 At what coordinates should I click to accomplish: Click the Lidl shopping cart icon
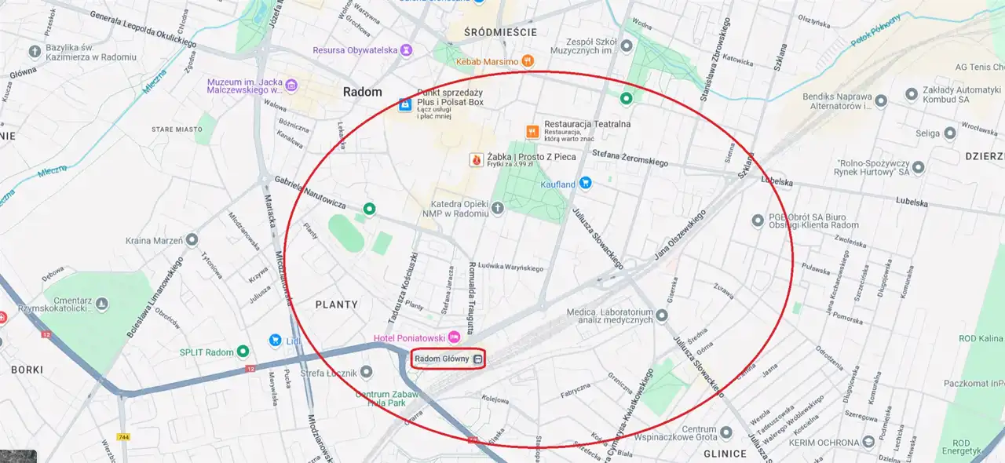pyautogui.click(x=275, y=340)
